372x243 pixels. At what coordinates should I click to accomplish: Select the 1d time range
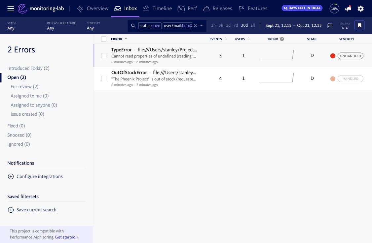click(228, 25)
